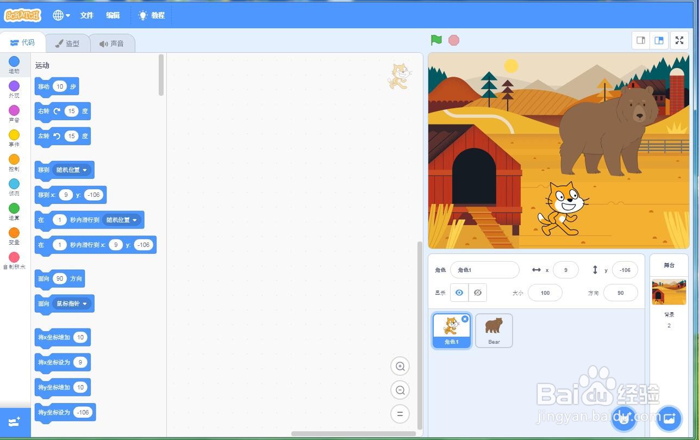The width and height of the screenshot is (699, 440).
Task: Zoom in the code workspace
Action: 400,366
